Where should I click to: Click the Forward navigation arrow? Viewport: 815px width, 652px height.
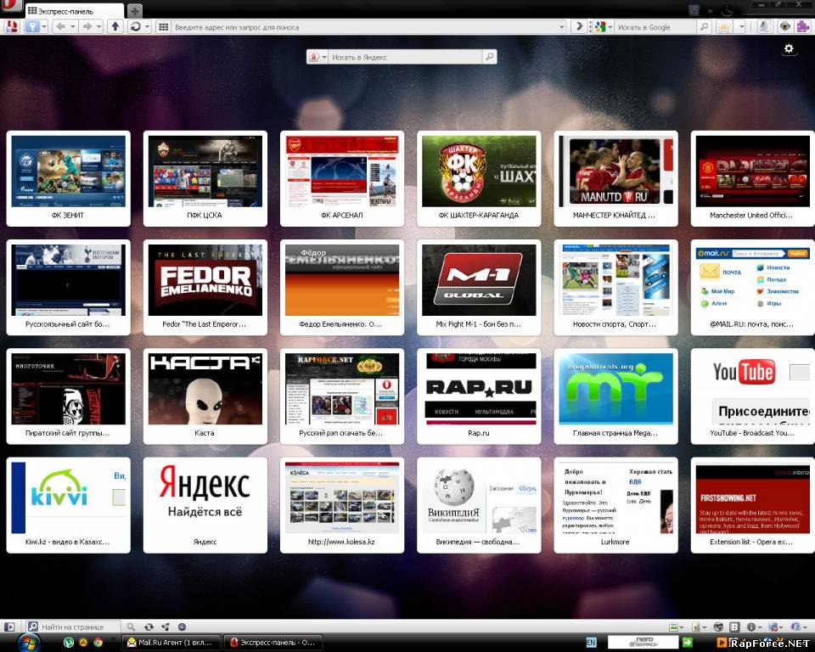(x=87, y=26)
